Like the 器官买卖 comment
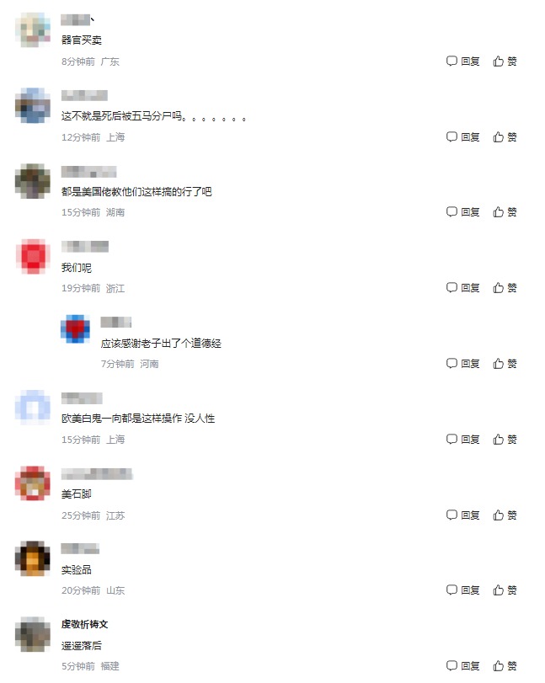 (x=505, y=61)
